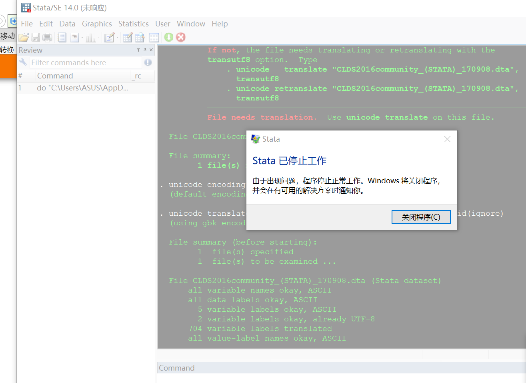The image size is (526, 383).
Task: Open the Data menu
Action: pos(67,24)
